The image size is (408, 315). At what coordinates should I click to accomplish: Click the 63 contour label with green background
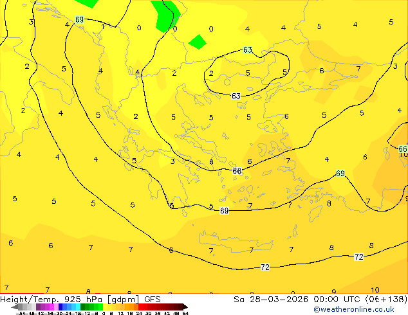[248, 50]
